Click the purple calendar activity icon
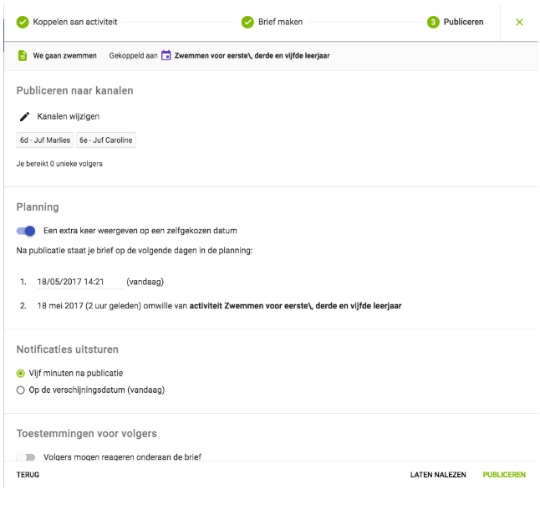The height and width of the screenshot is (515, 540). click(166, 56)
